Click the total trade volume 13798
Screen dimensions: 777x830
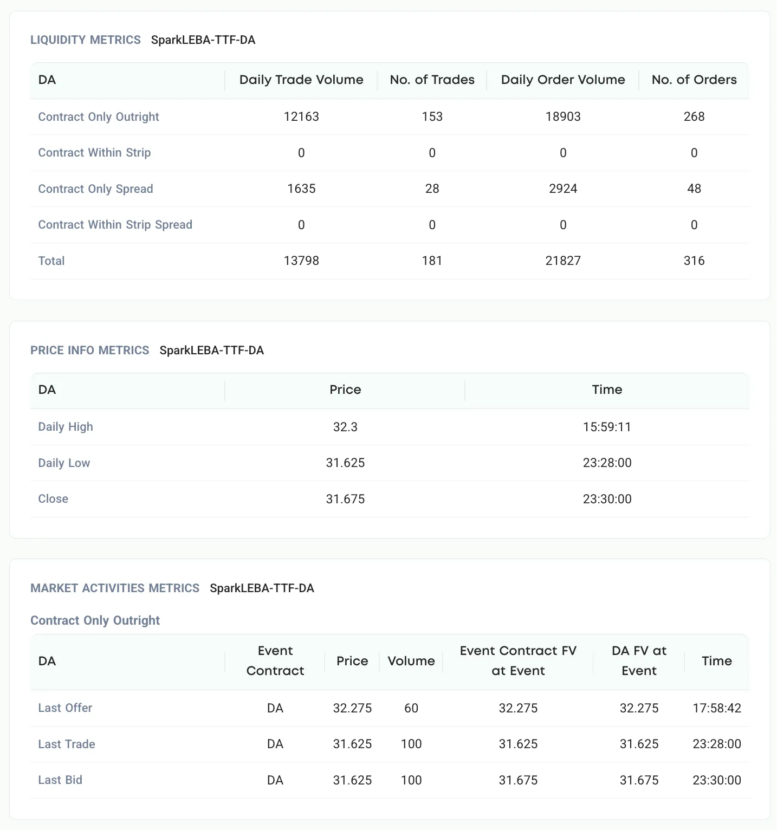(301, 261)
